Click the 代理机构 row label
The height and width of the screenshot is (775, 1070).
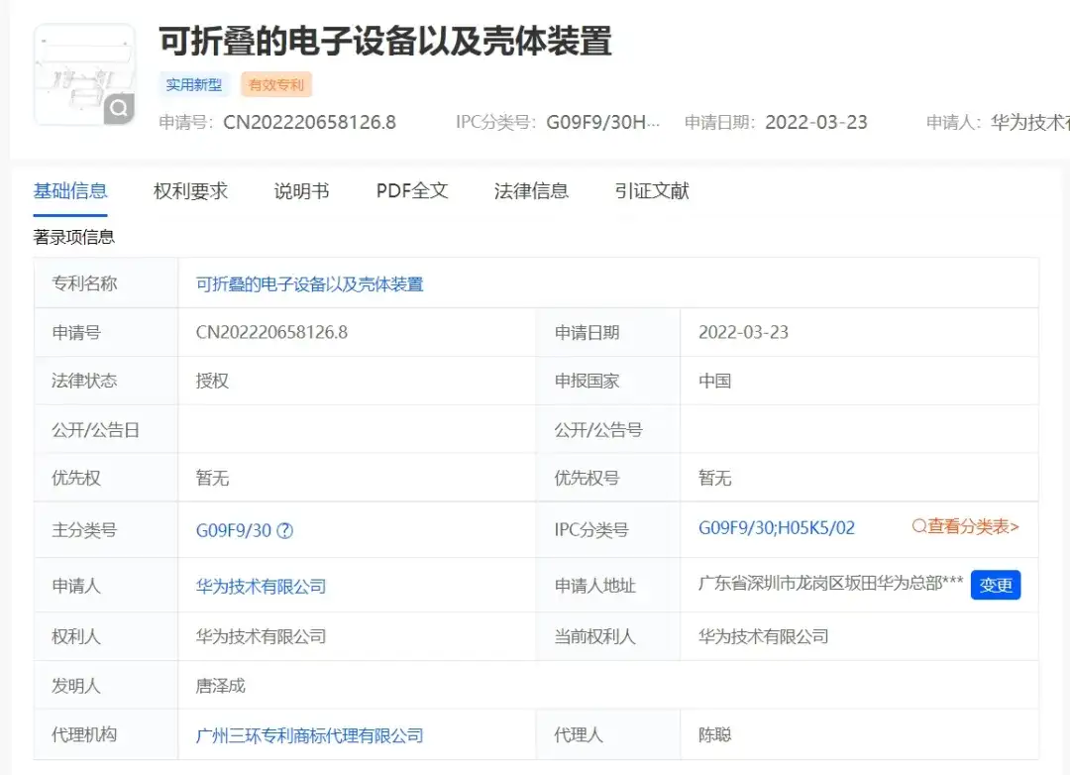pyautogui.click(x=84, y=734)
